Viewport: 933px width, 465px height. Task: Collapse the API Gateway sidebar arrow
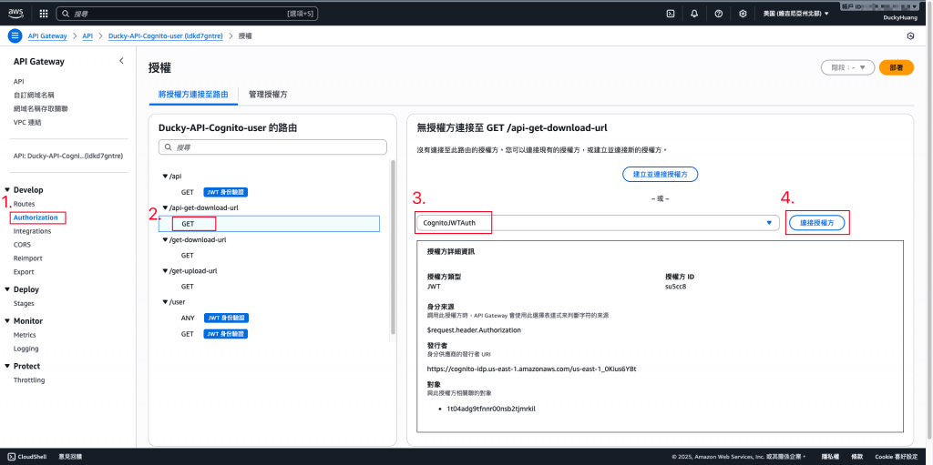(x=121, y=61)
